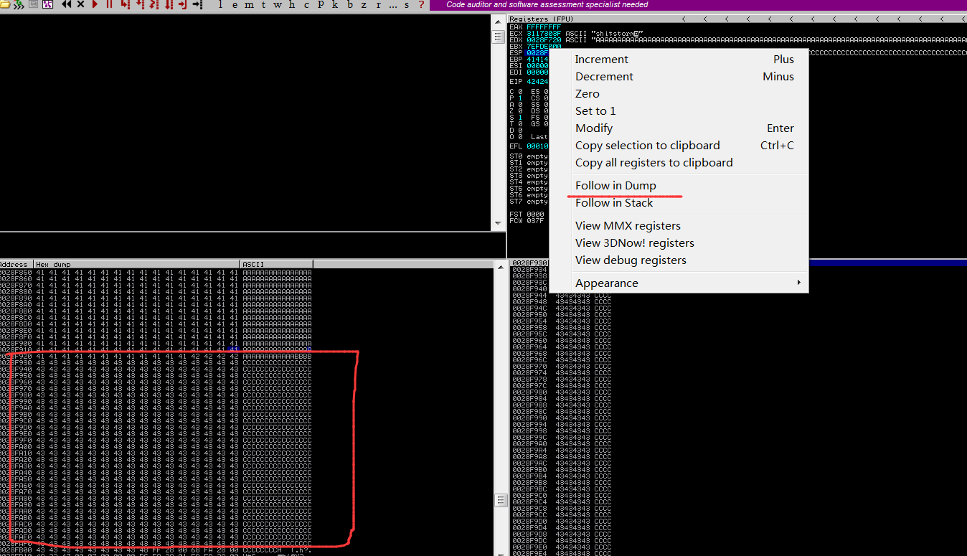The width and height of the screenshot is (967, 556).
Task: Select the ST0 empty FPU register row
Action: click(529, 156)
